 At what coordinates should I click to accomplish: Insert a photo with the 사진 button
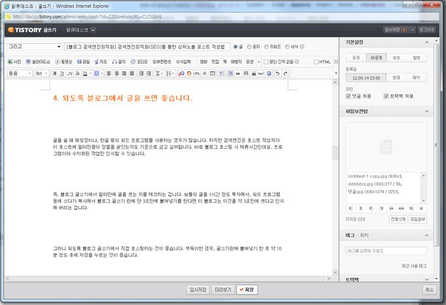pyautogui.click(x=14, y=62)
